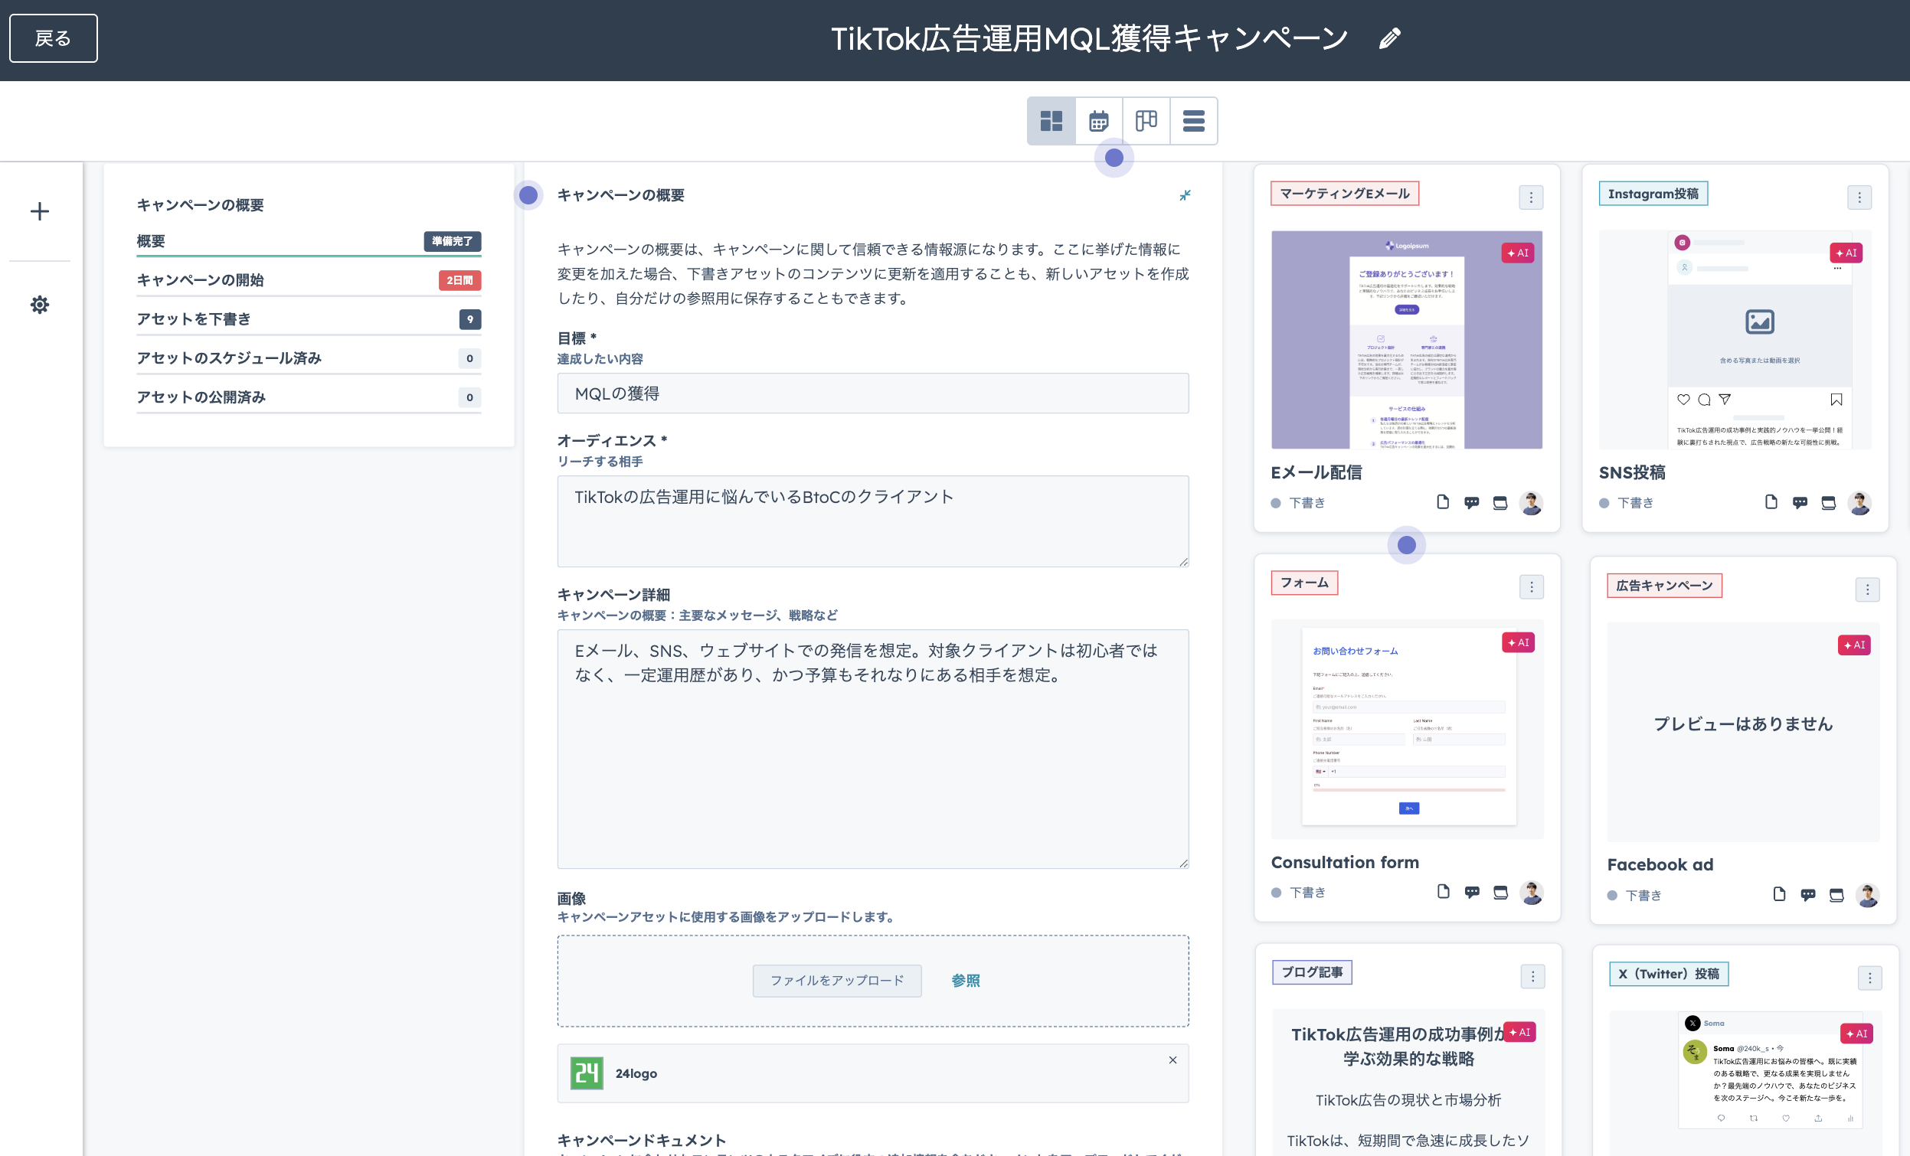Viewport: 1910px width, 1156px height.
Task: Click AI badge on Facebook ad preview
Action: (1854, 645)
